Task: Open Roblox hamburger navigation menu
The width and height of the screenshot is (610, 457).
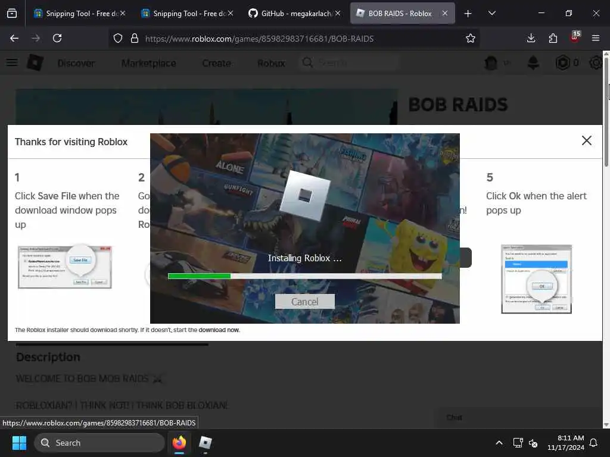Action: click(x=12, y=62)
